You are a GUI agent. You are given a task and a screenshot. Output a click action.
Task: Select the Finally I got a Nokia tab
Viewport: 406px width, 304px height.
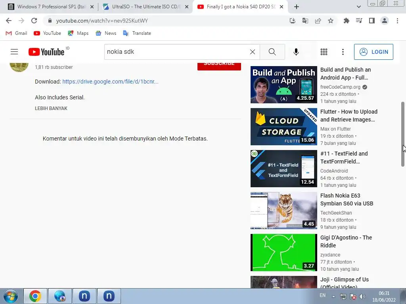pos(241,7)
